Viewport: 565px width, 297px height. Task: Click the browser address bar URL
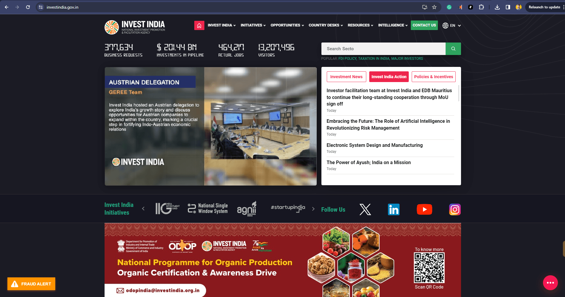(x=62, y=7)
